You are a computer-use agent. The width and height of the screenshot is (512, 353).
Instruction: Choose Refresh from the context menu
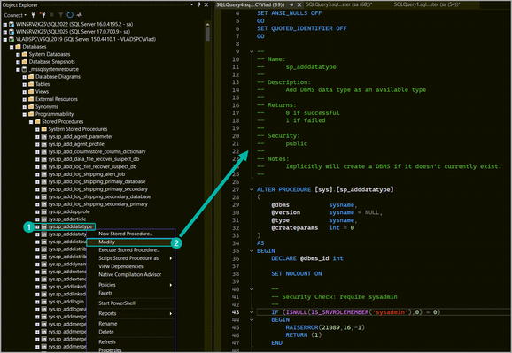(x=130, y=341)
